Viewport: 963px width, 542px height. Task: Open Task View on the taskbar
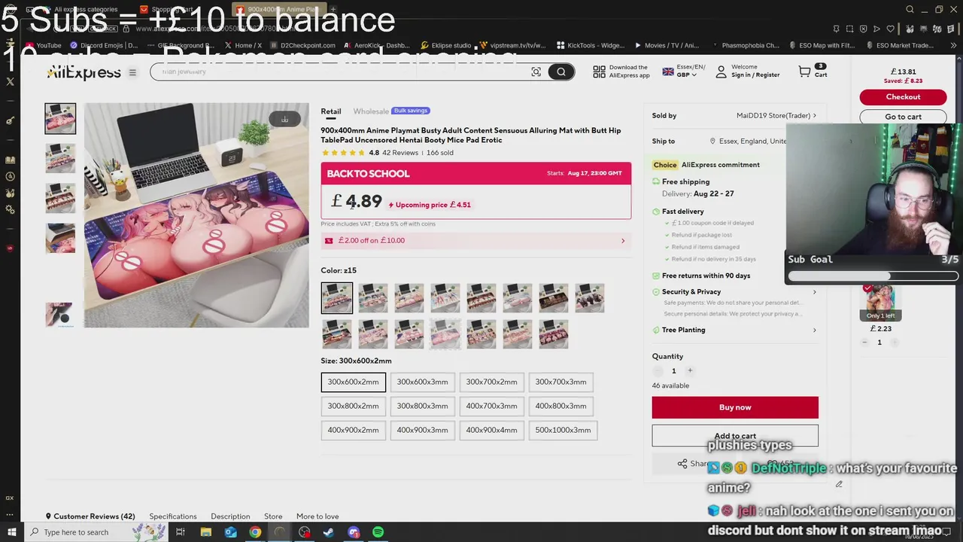[x=181, y=532]
